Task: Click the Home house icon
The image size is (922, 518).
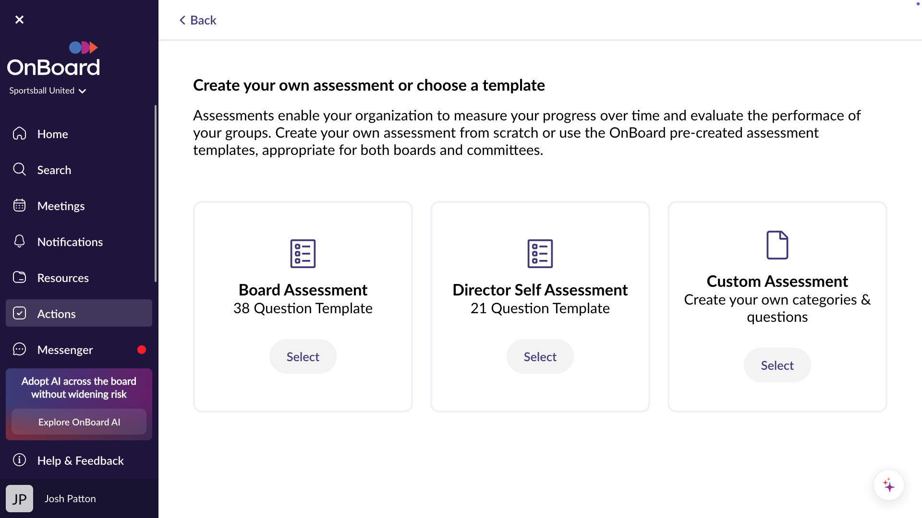Action: point(19,133)
